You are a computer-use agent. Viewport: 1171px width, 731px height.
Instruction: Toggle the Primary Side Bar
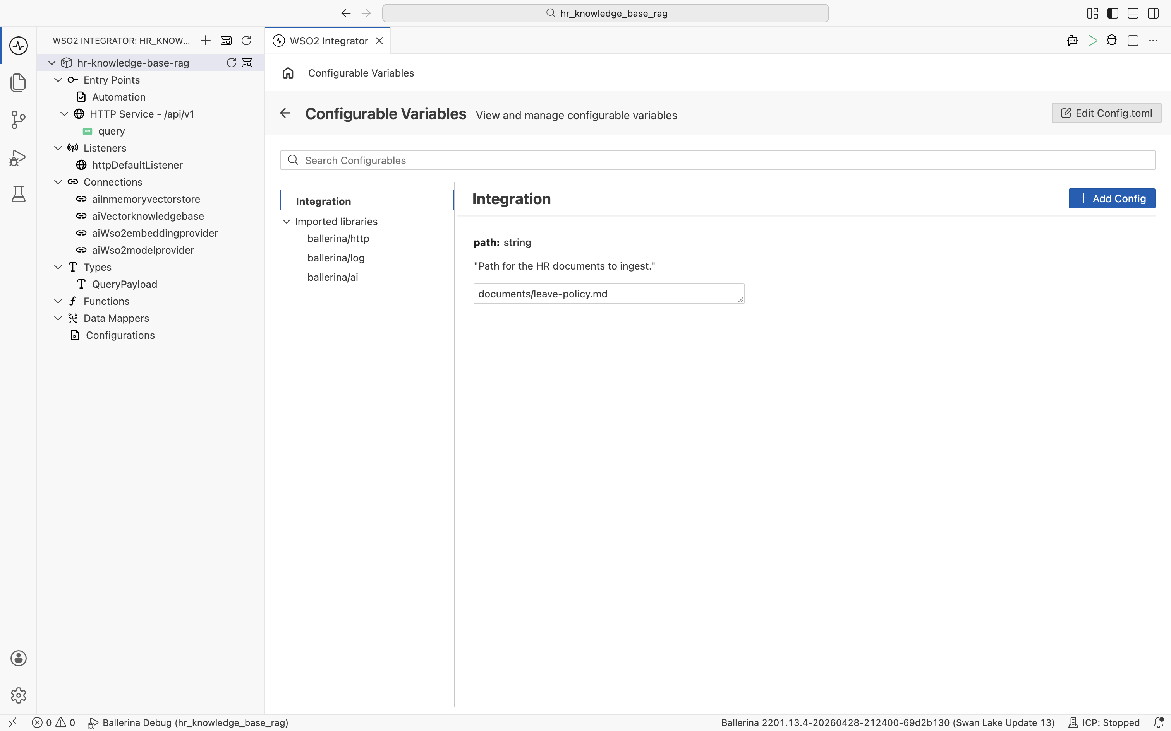pyautogui.click(x=1113, y=13)
